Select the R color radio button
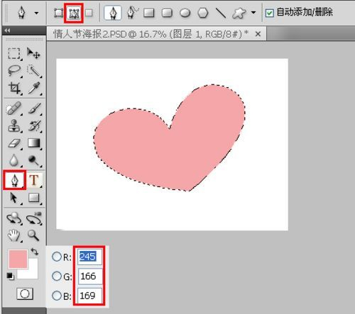Image resolution: width=355 pixels, height=314 pixels. point(57,257)
